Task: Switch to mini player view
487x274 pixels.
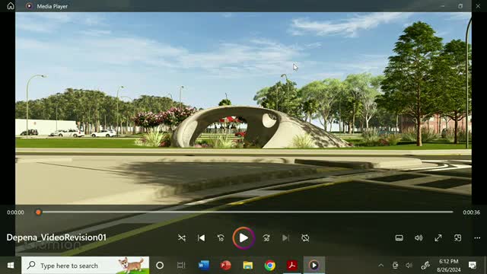Action: click(x=458, y=238)
